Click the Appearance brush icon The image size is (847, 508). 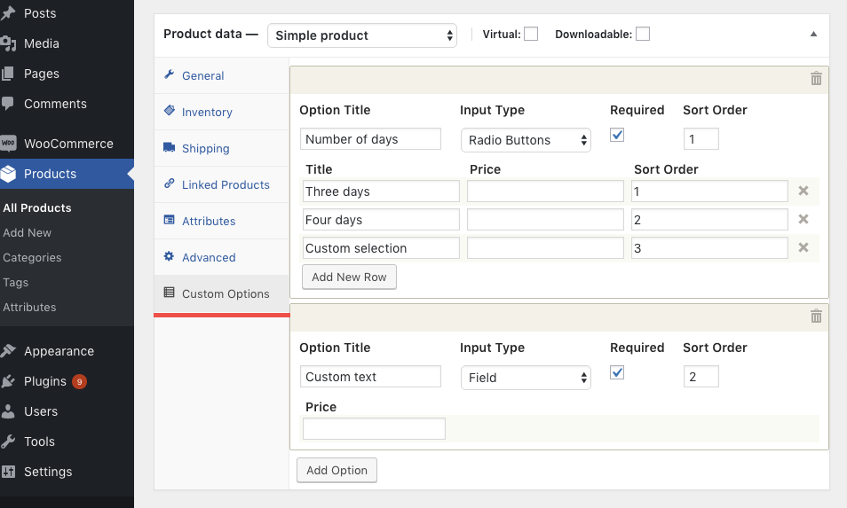(x=9, y=351)
